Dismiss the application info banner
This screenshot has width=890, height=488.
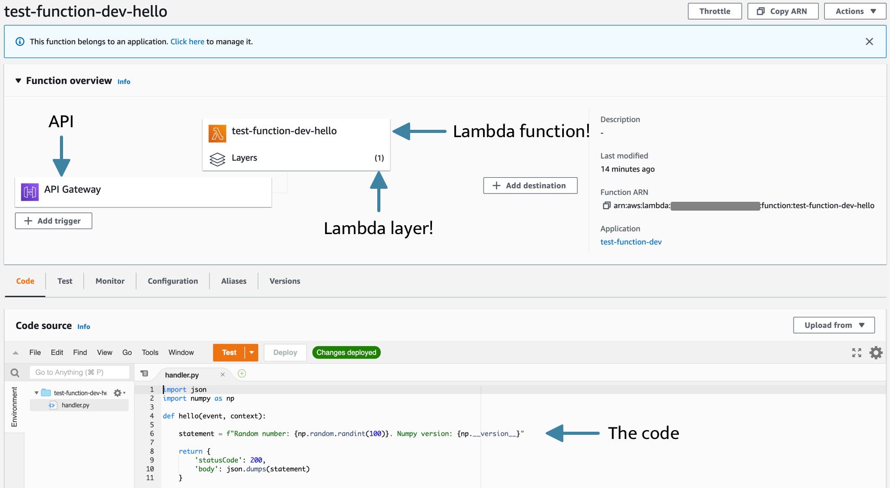pyautogui.click(x=869, y=42)
